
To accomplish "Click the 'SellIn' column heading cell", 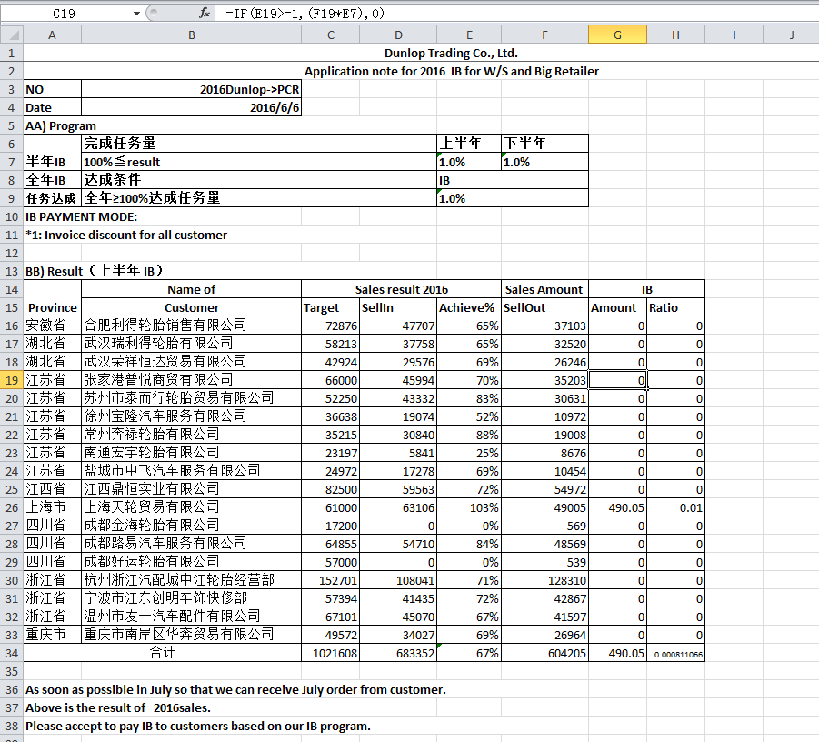I will pyautogui.click(x=398, y=307).
